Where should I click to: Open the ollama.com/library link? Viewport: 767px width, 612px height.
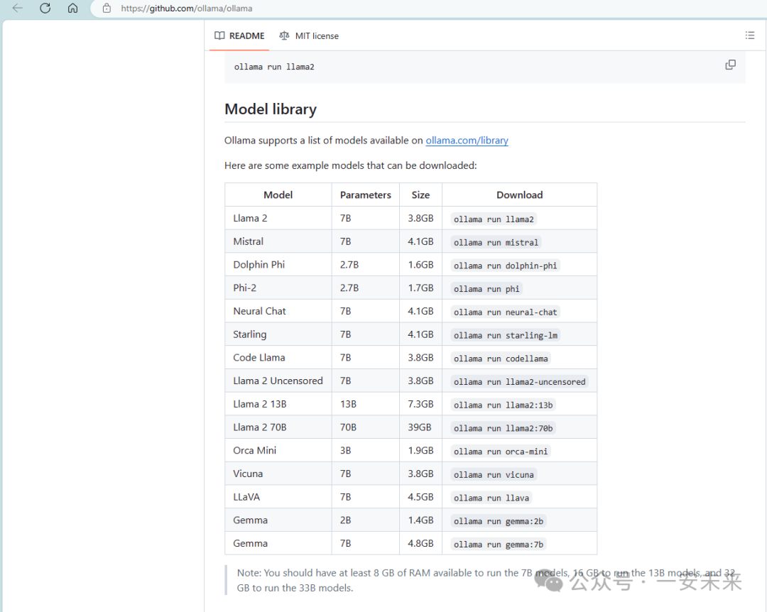(467, 141)
